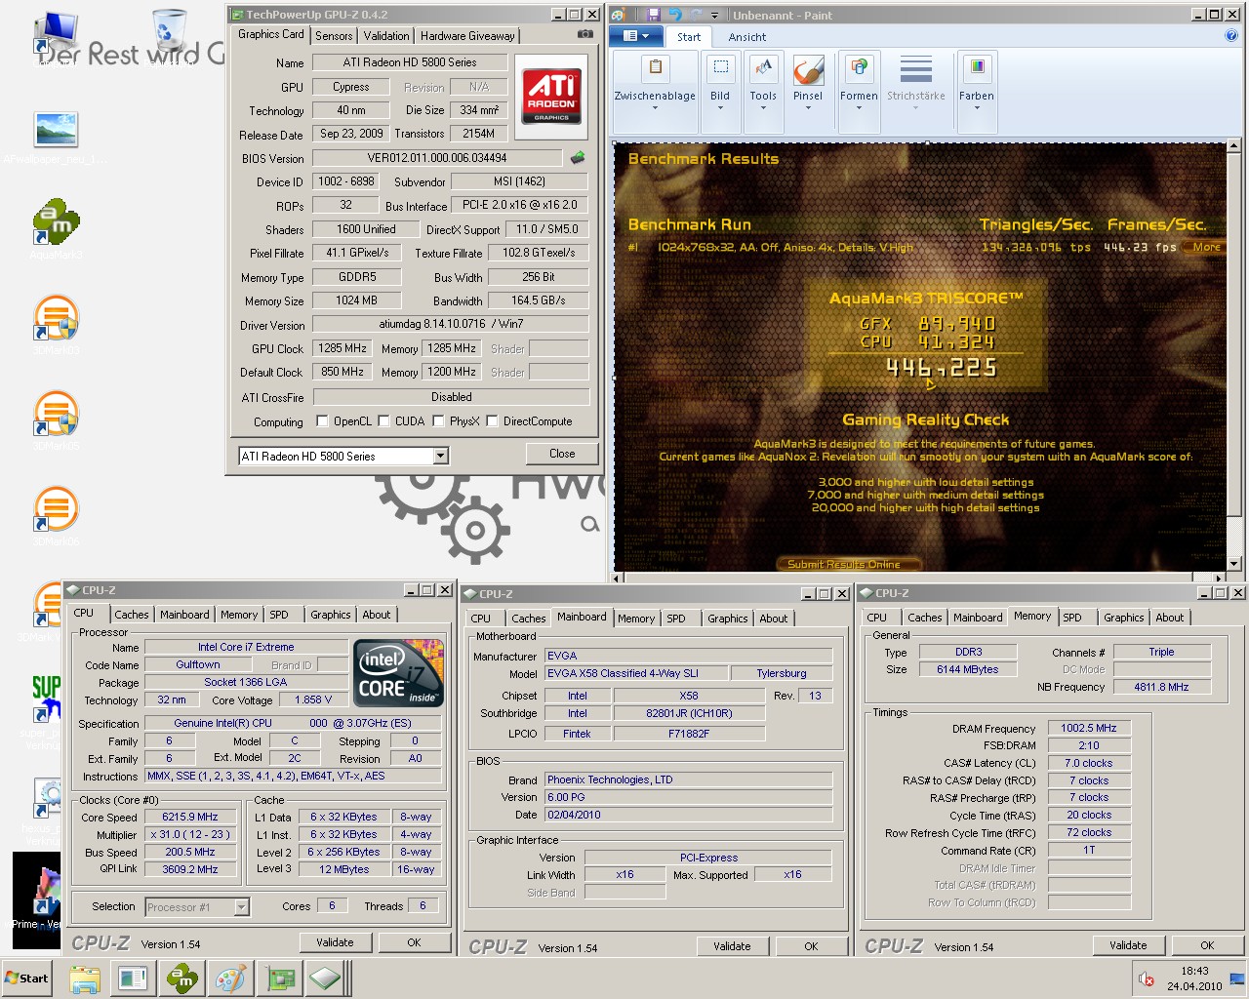The width and height of the screenshot is (1249, 999).
Task: Click Paint palette taskbar icon
Action: (x=231, y=979)
